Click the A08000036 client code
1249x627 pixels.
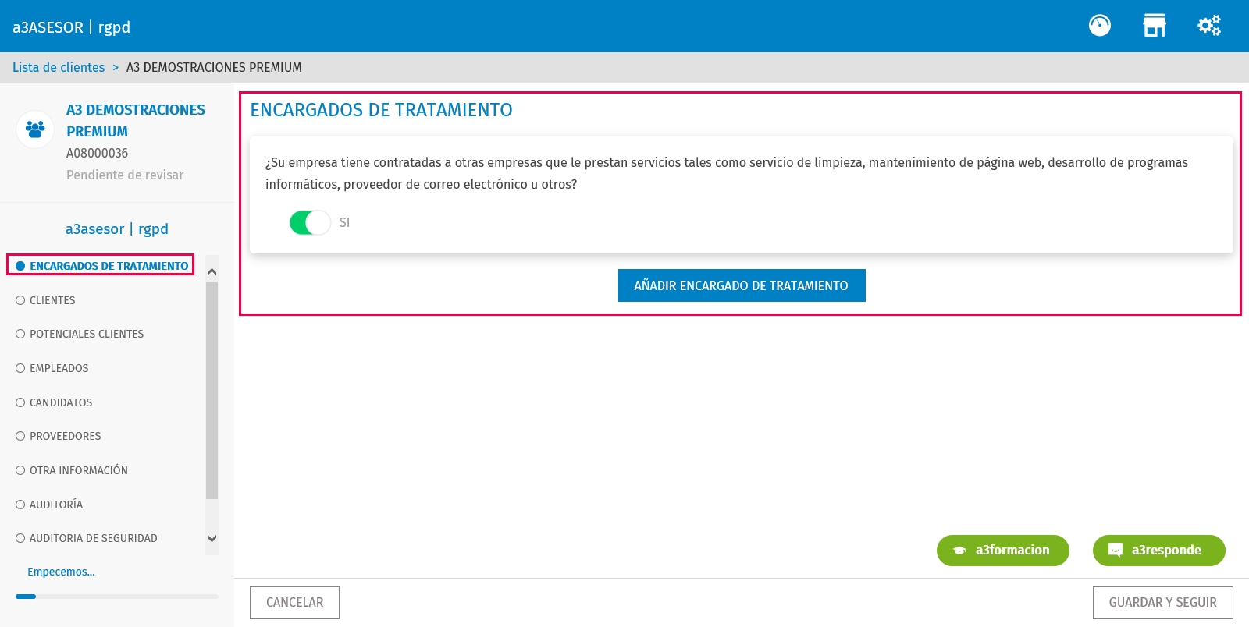[x=97, y=154]
